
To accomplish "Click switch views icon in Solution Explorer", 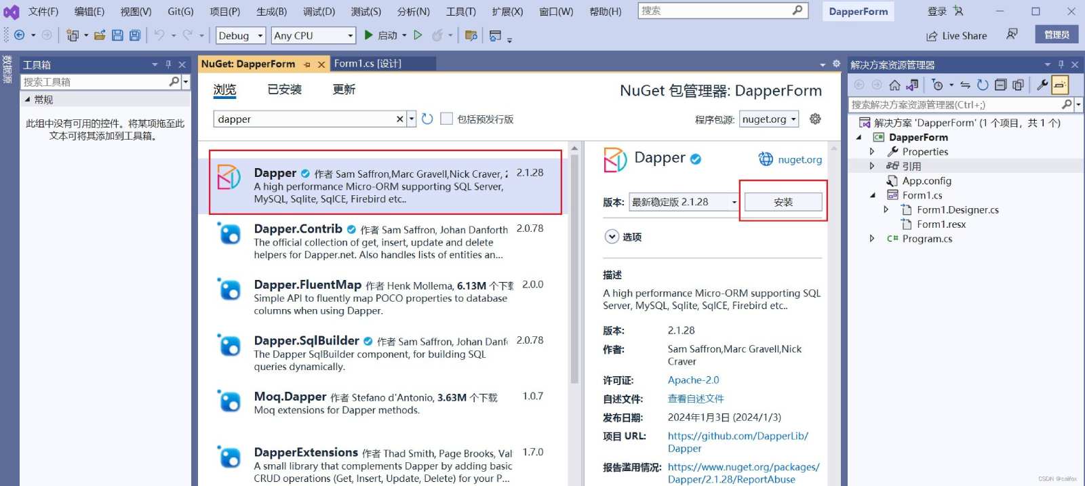I will click(x=913, y=85).
